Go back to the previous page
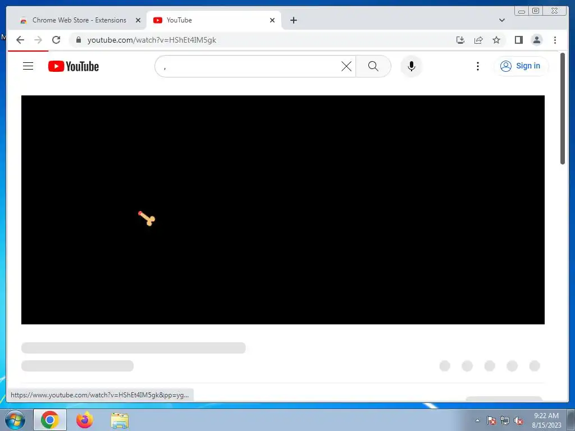Viewport: 575px width, 431px height. point(20,40)
